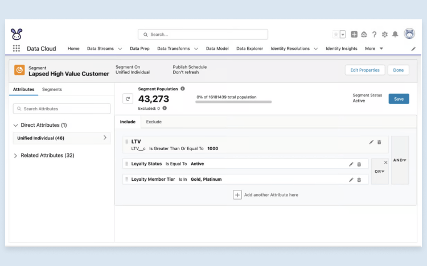The image size is (427, 266).
Task: Click the refresh population count icon
Action: pyautogui.click(x=128, y=99)
